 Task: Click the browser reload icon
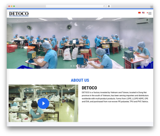coord(104,6)
